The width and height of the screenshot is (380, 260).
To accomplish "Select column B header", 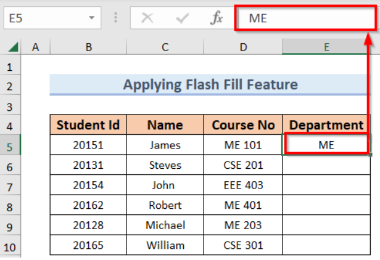I will point(89,47).
